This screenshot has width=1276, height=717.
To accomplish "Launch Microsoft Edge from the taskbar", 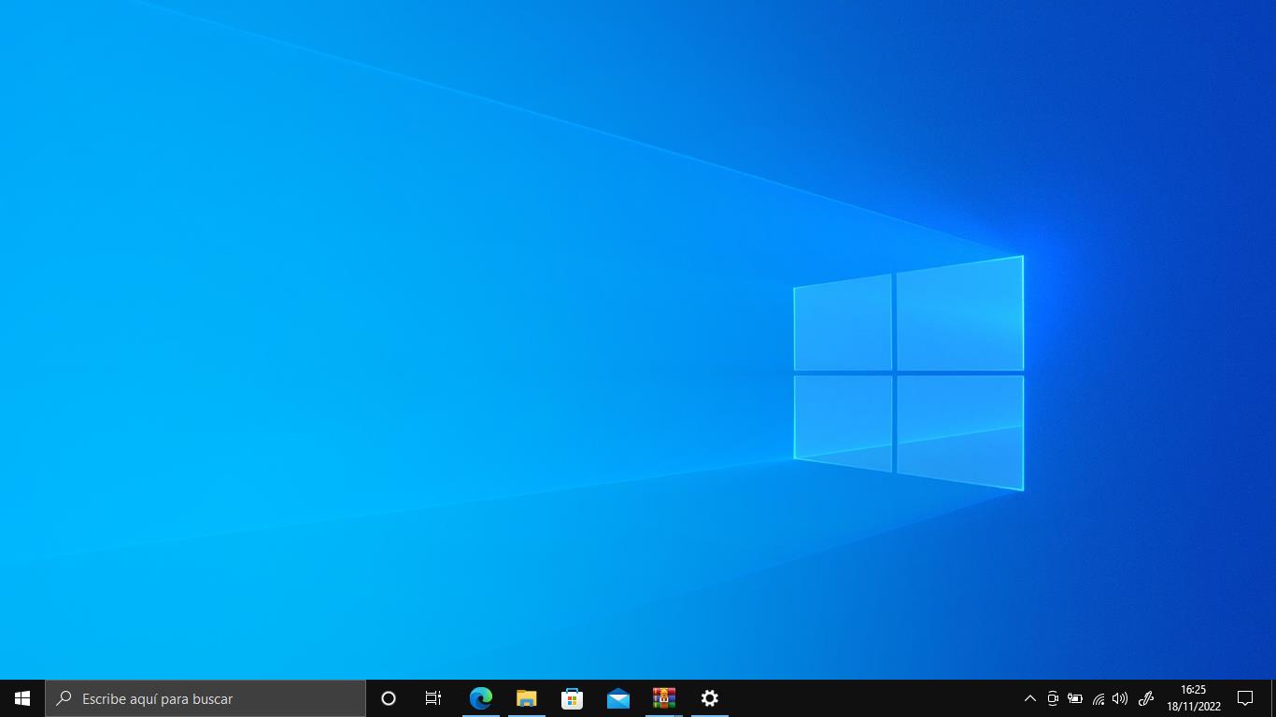I will [480, 698].
